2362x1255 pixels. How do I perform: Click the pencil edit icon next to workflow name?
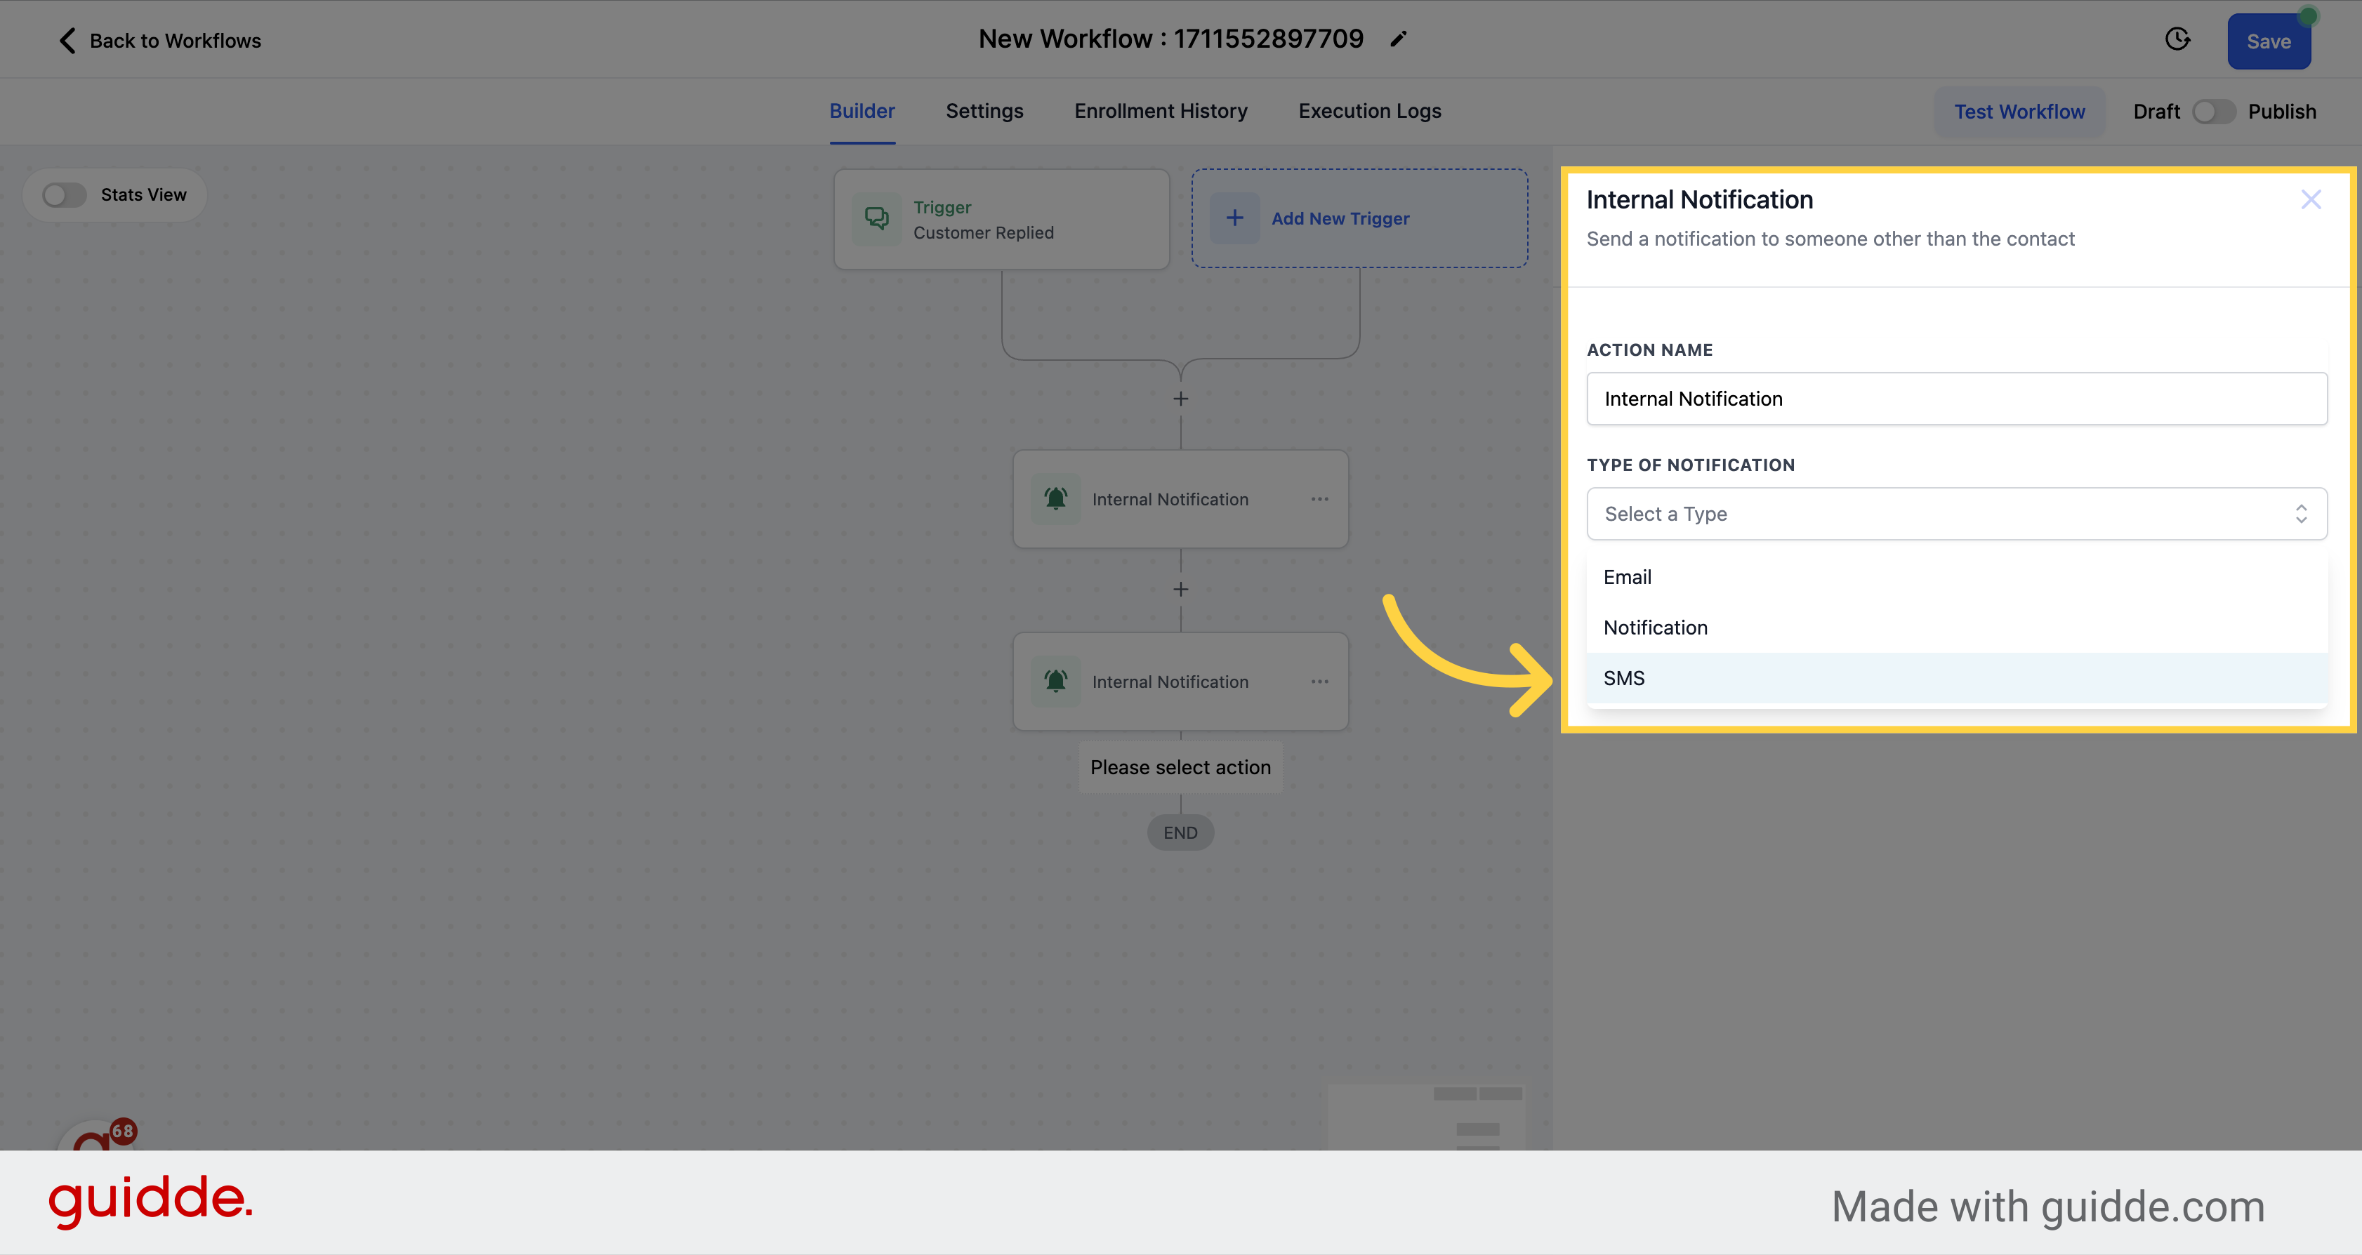pos(1403,39)
